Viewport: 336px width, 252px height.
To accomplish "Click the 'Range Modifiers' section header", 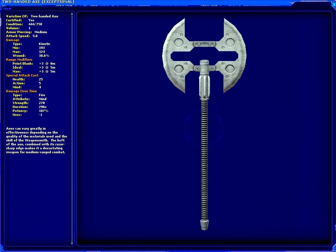I will click(19, 60).
